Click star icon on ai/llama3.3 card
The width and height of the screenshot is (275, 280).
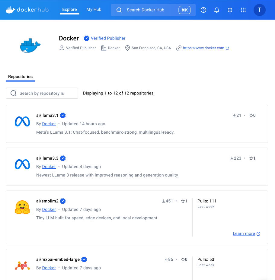(251, 158)
